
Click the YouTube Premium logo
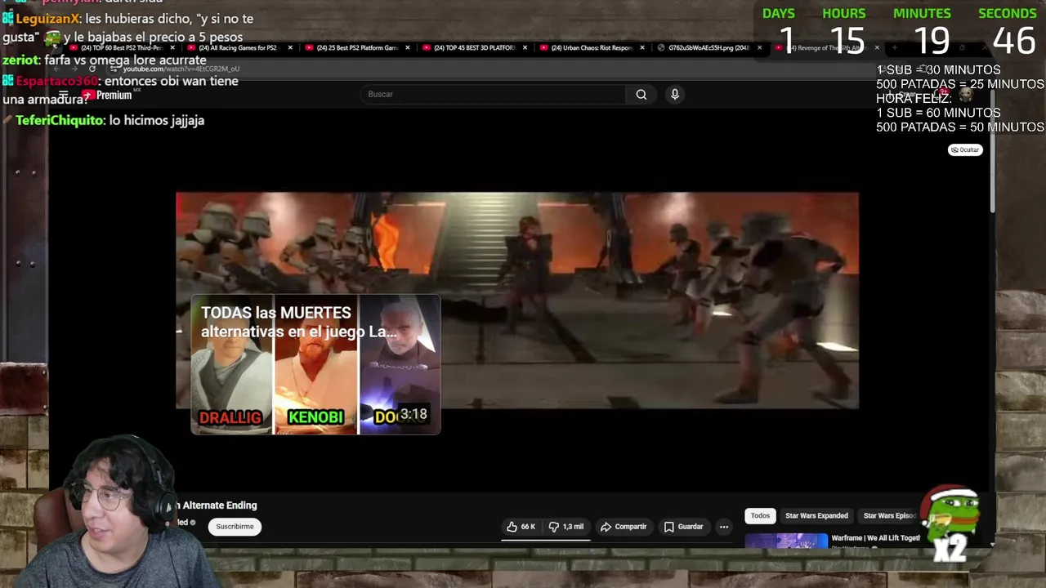click(106, 96)
